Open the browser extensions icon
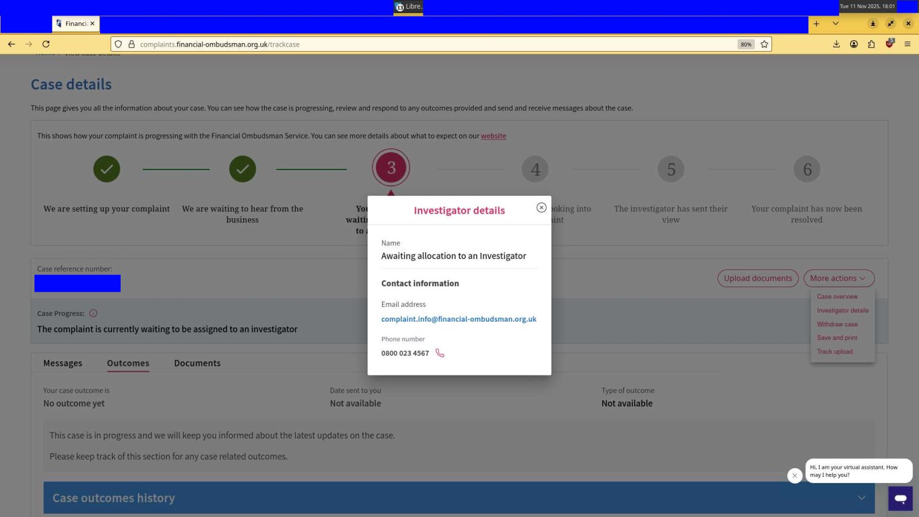Image resolution: width=919 pixels, height=517 pixels. coord(871,44)
